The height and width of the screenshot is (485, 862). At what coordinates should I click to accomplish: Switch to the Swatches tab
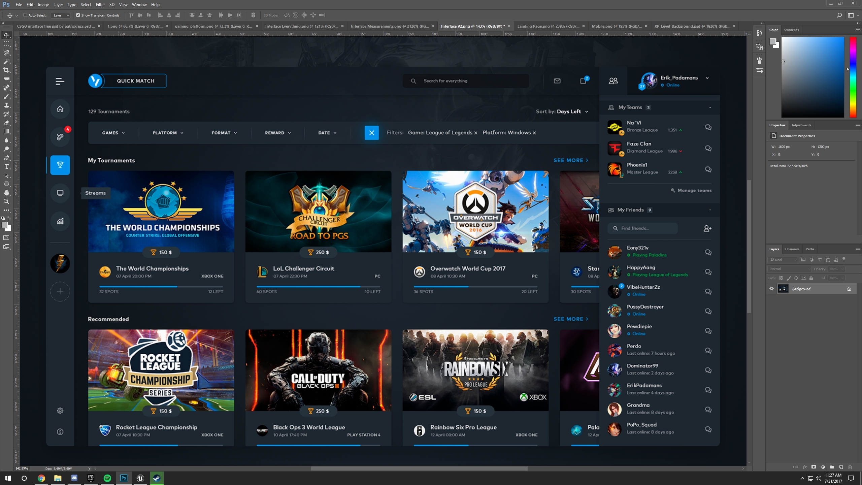[x=791, y=30]
